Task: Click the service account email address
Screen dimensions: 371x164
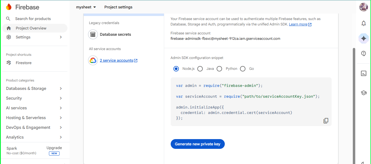Action: 225,39
